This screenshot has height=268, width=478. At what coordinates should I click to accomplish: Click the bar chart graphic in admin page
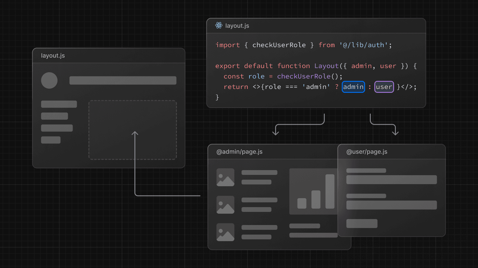click(314, 192)
